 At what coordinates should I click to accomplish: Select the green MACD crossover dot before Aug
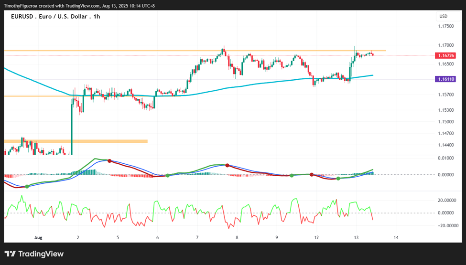click(x=27, y=186)
